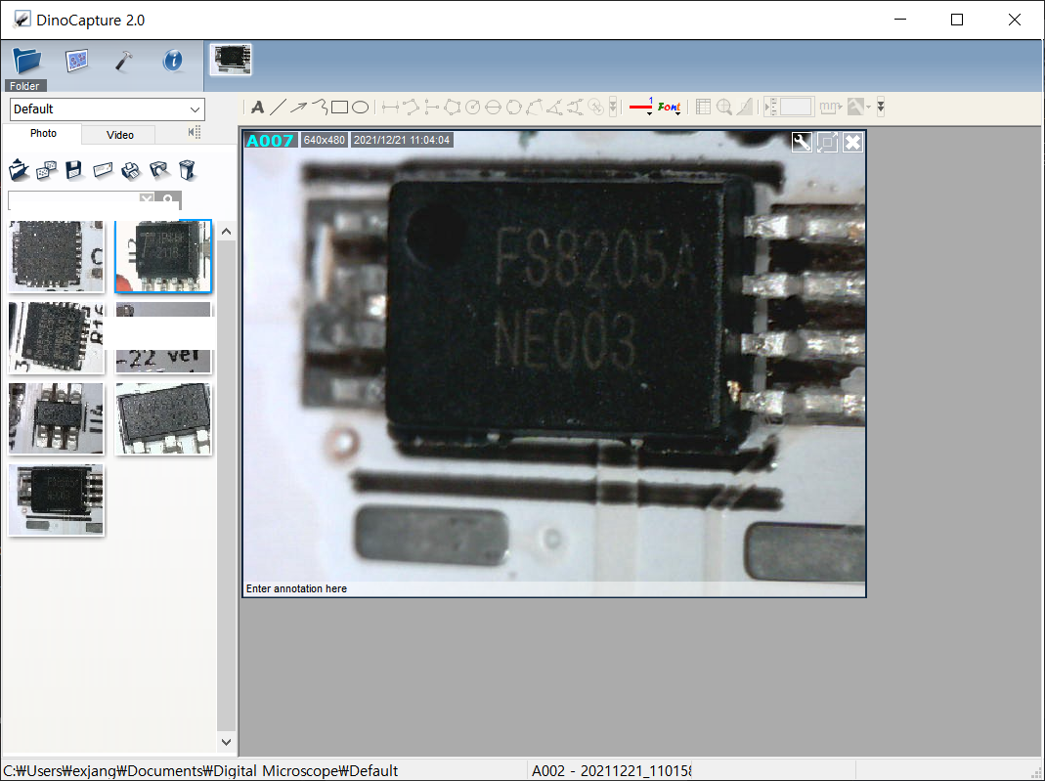The image size is (1045, 781).
Task: Click the Open folder icon in gallery
Action: [x=19, y=171]
